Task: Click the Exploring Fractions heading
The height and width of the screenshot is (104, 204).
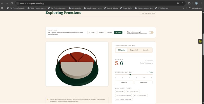Action: 63,13
